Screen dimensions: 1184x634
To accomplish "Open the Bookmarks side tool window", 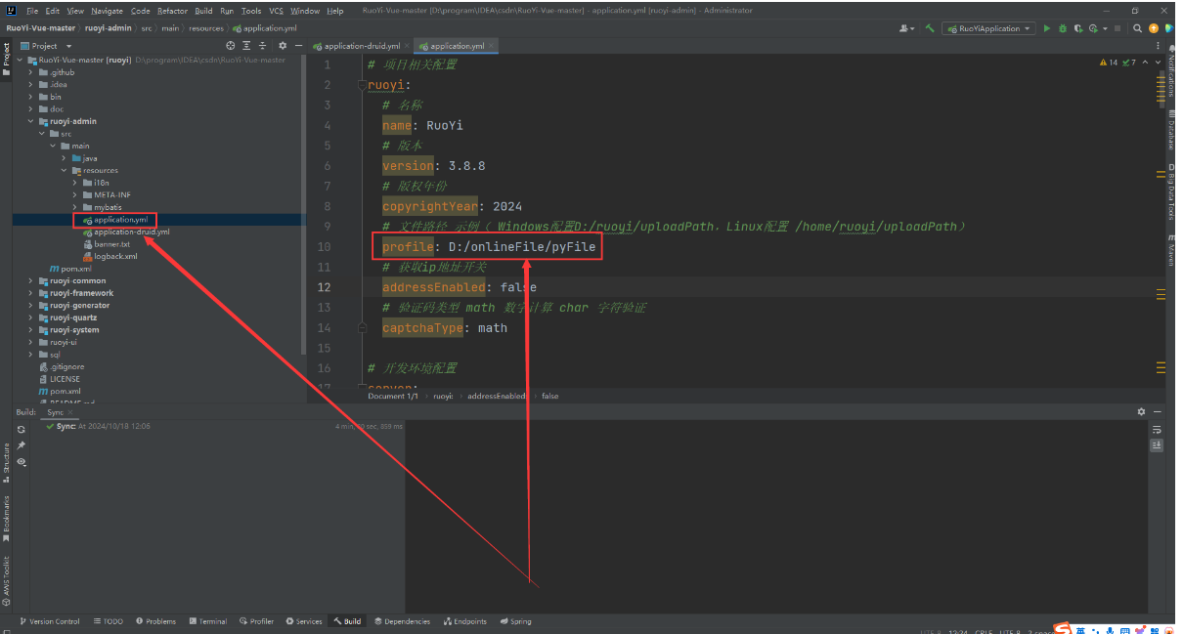I will point(6,518).
